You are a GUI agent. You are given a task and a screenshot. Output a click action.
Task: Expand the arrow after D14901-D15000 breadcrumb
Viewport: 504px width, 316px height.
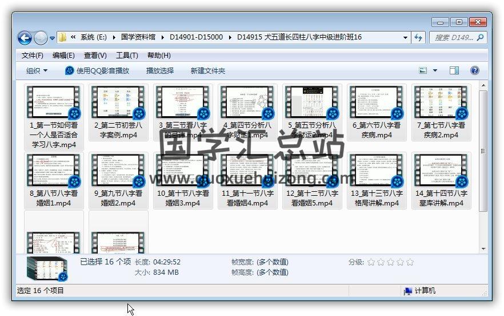click(230, 37)
